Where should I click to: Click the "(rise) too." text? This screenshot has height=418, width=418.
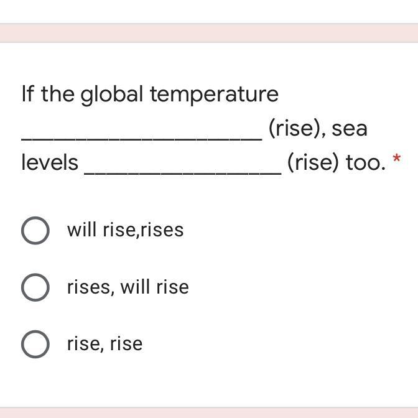click(336, 163)
